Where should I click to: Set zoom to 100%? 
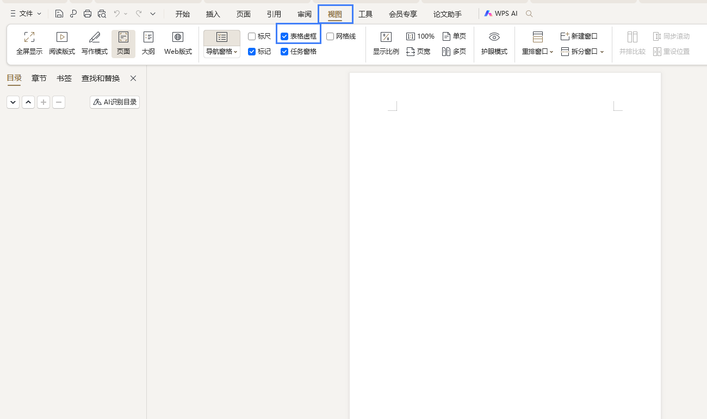tap(420, 36)
